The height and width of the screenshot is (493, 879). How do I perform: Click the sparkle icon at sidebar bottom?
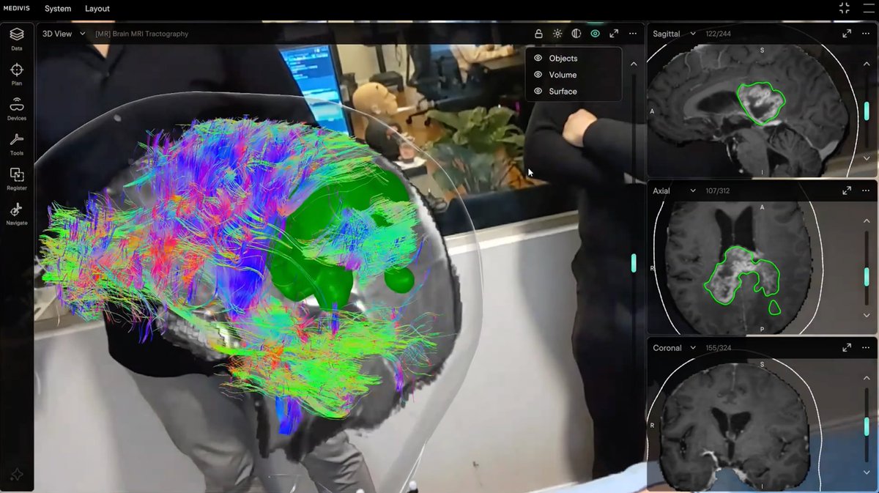[x=16, y=475]
